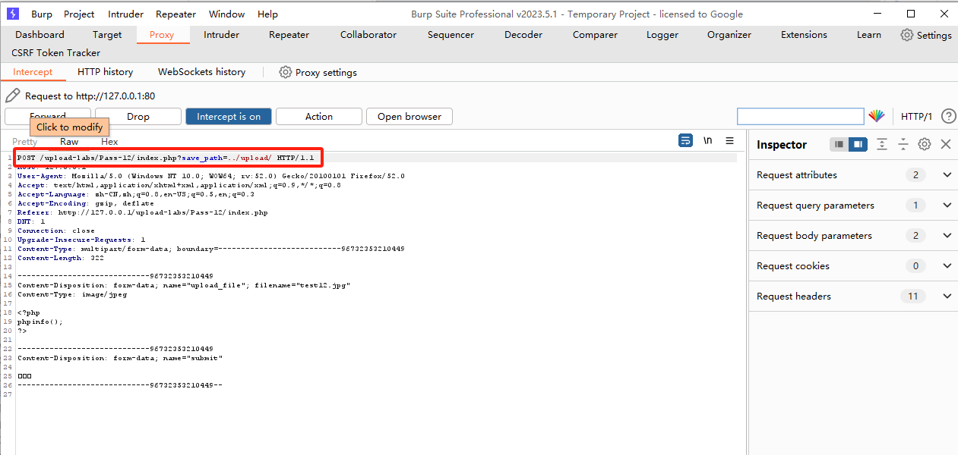Click the Referer header line in request
The width and height of the screenshot is (958, 455).
coord(143,212)
